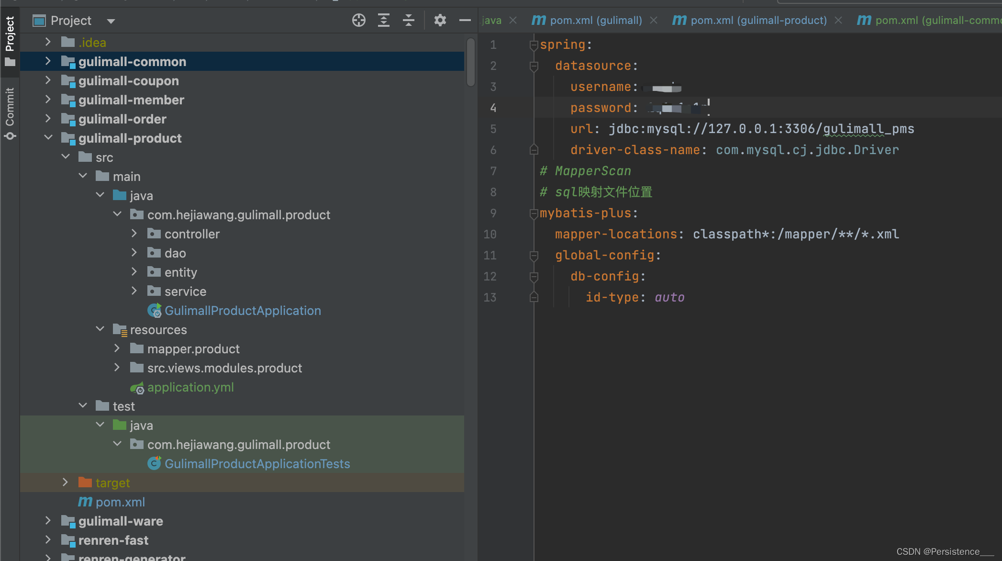This screenshot has height=561, width=1002.
Task: Switch to pom.xml (gulimall) tab
Action: point(595,20)
